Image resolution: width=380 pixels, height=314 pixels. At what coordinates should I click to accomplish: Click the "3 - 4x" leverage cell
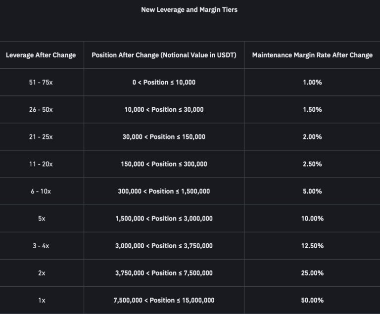click(41, 245)
